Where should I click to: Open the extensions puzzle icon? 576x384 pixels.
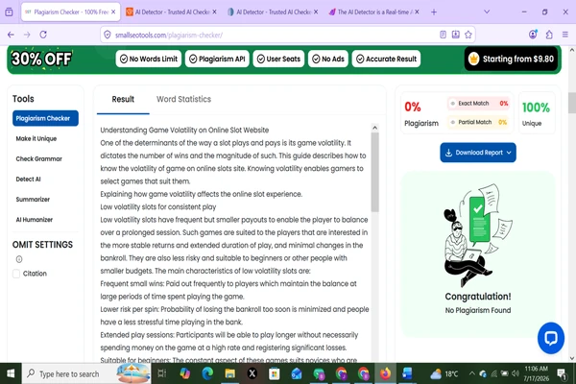tap(549, 35)
